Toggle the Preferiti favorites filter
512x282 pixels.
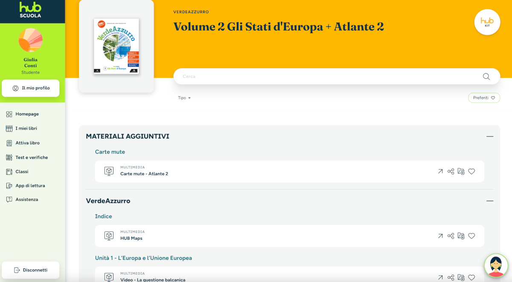point(484,98)
